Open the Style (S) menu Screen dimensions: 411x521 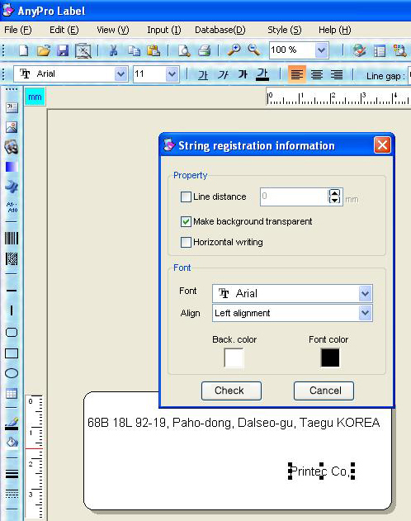click(x=285, y=30)
